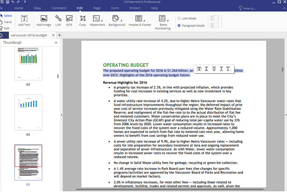Click the caret insert-text icon in popup
This screenshot has height=195, width=287.
pyautogui.click(x=229, y=69)
